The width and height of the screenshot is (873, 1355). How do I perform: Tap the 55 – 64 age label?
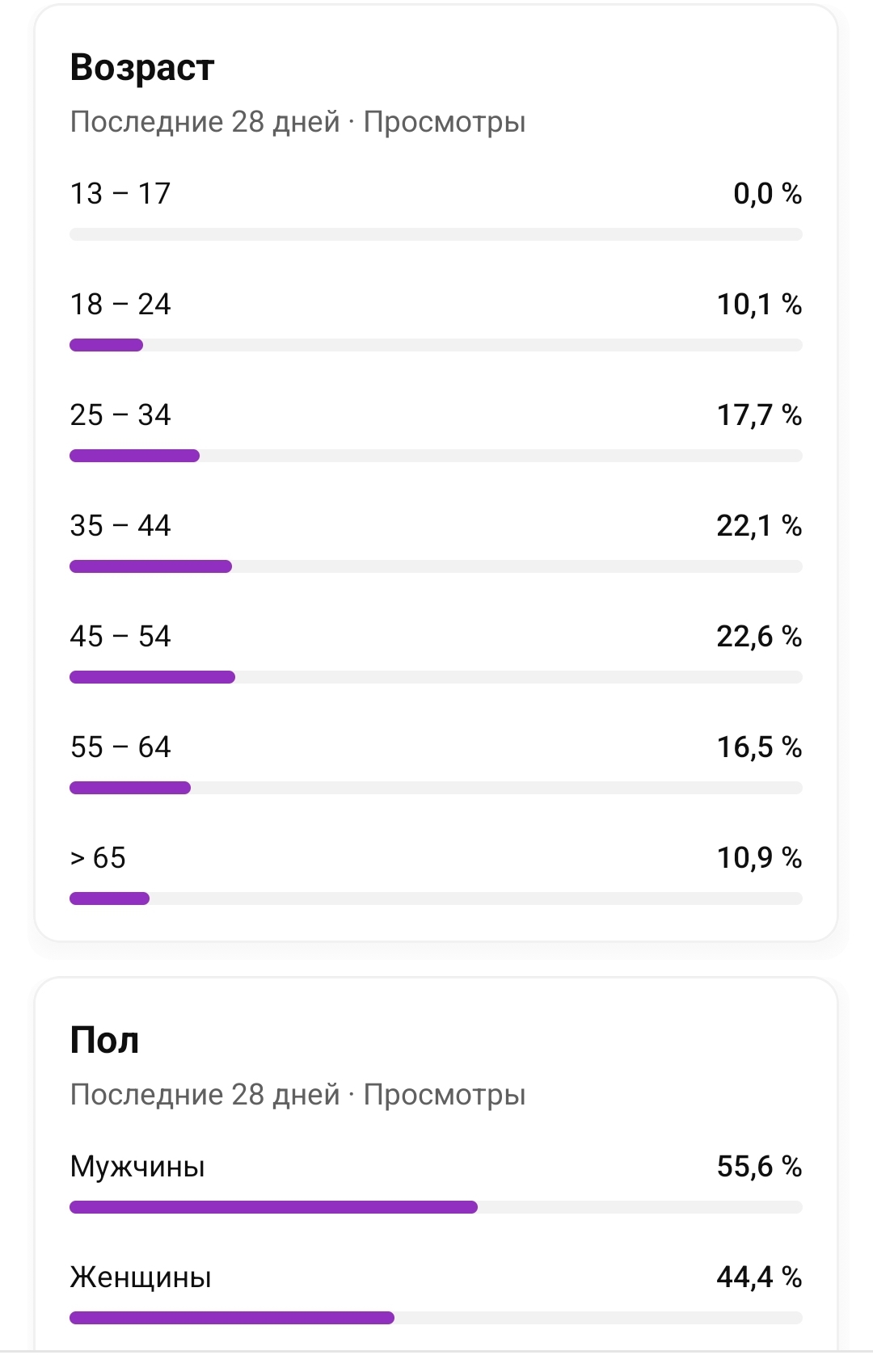point(120,747)
